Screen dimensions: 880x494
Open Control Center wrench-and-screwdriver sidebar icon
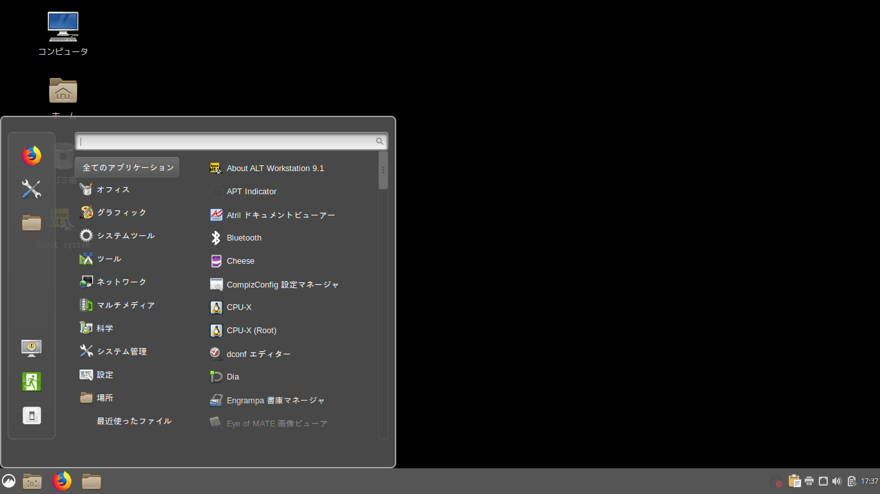pyautogui.click(x=32, y=189)
